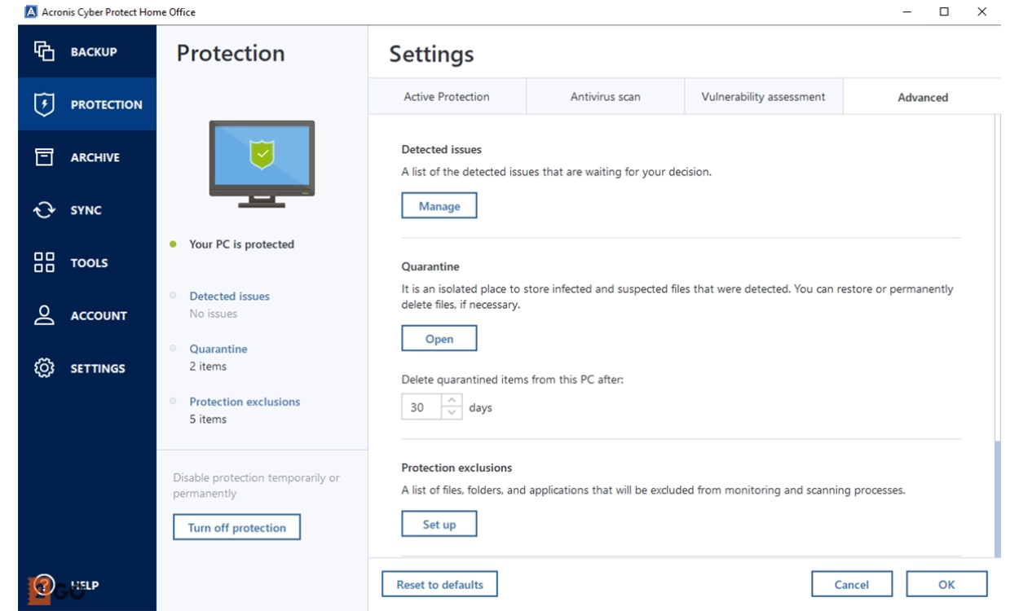Open the Antivirus scan tab
1019x611 pixels.
click(x=605, y=97)
